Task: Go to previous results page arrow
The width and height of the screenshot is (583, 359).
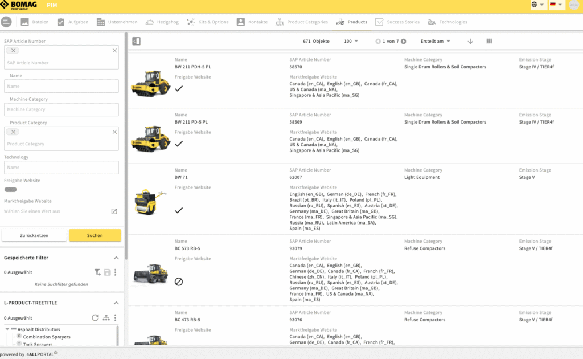Action: click(x=378, y=41)
